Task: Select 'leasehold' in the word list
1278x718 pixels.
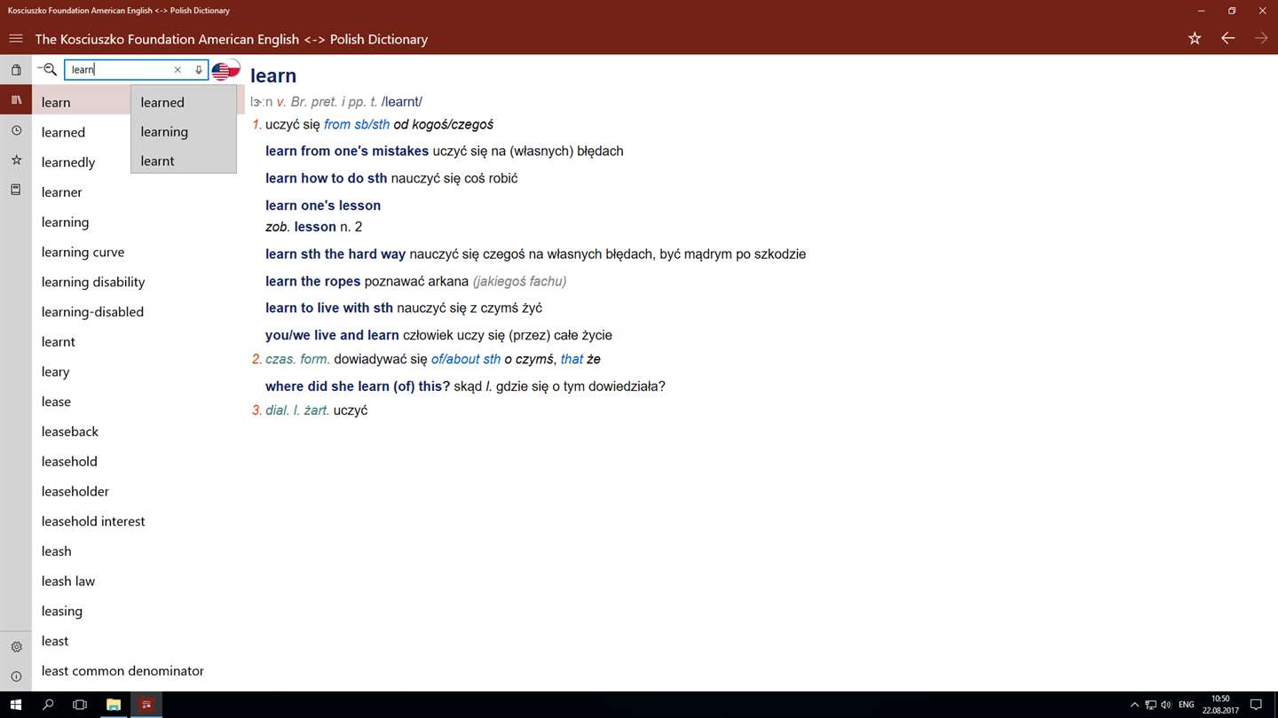Action: [138, 461]
